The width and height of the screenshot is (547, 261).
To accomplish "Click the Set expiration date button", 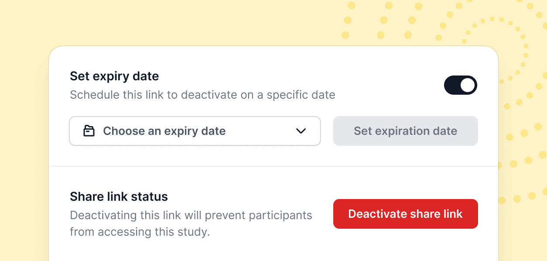I will (406, 131).
